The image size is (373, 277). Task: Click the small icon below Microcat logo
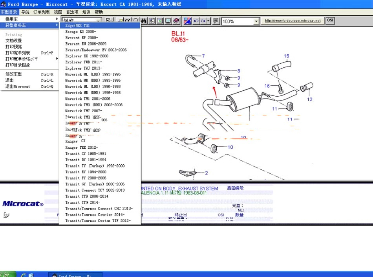point(6,215)
